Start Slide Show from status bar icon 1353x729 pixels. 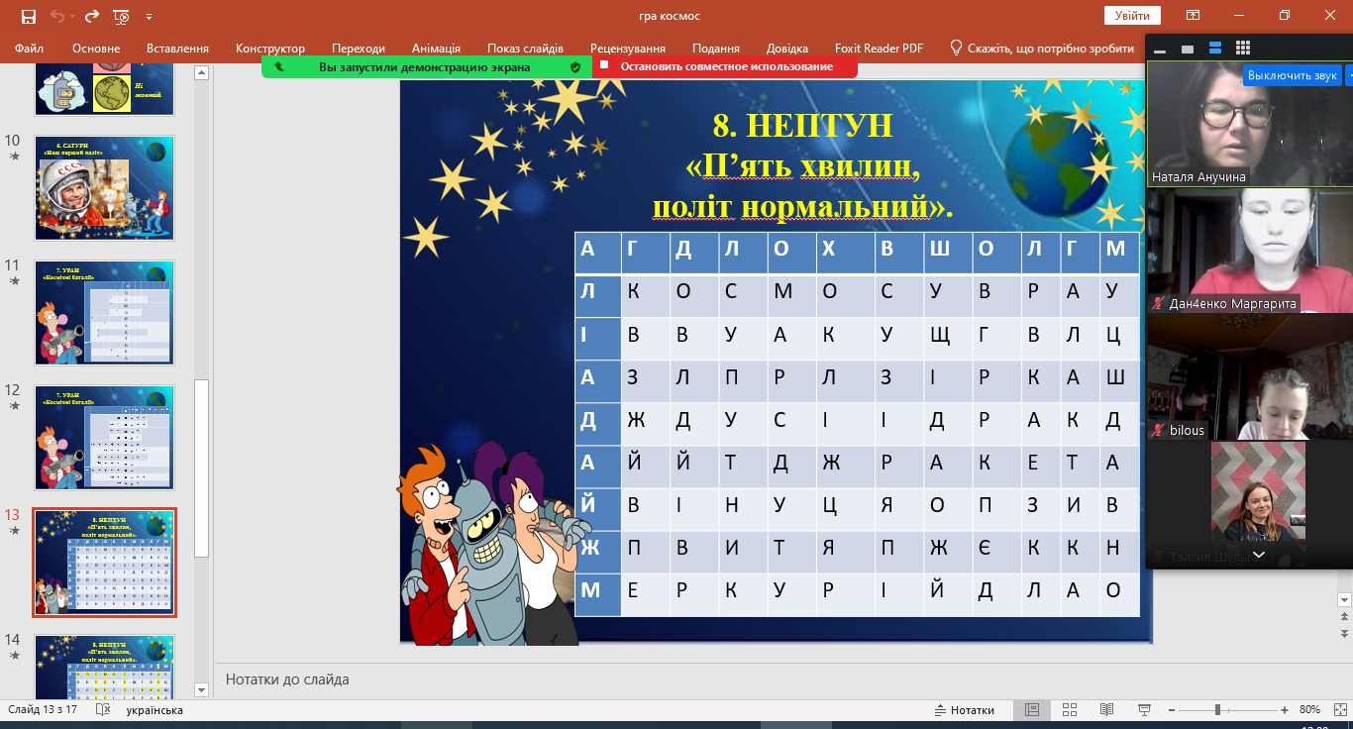coord(1145,710)
